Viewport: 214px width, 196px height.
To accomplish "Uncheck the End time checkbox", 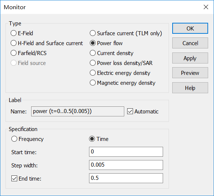I will (14, 178).
